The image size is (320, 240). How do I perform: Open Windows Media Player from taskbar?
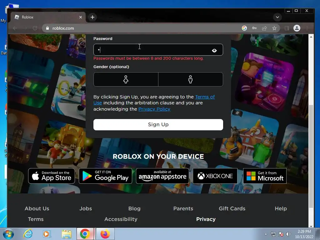tap(47, 234)
